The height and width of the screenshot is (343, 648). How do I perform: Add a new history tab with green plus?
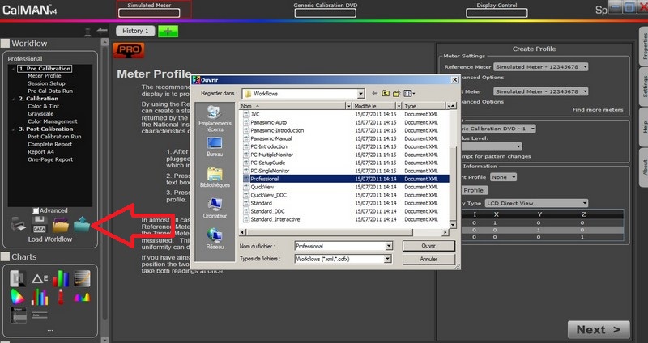coord(168,31)
